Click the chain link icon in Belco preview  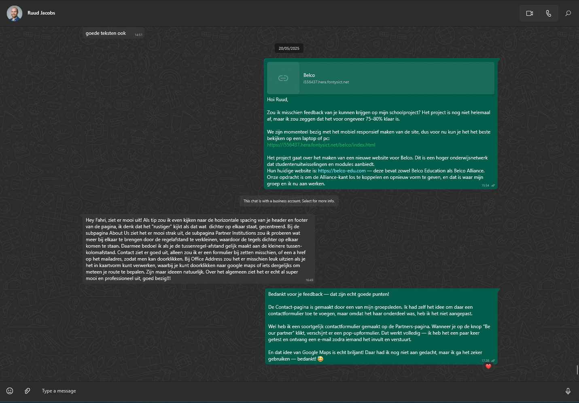[x=283, y=78]
